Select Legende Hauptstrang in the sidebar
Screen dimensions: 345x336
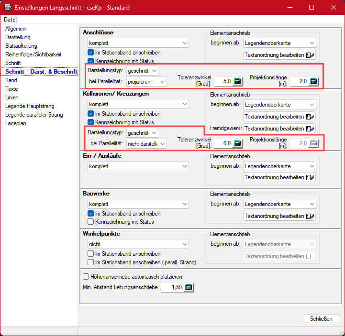[x=30, y=106]
